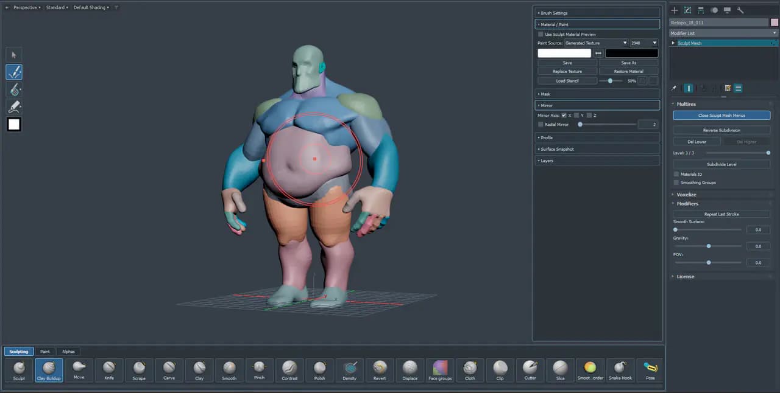The width and height of the screenshot is (780, 393).
Task: Select the Clay brush
Action: 199,370
